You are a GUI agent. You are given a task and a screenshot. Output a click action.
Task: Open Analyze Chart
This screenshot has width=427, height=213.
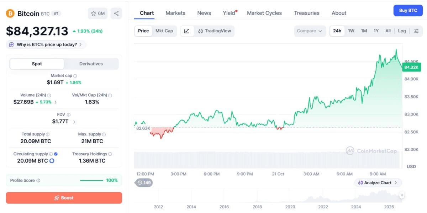tap(378, 183)
